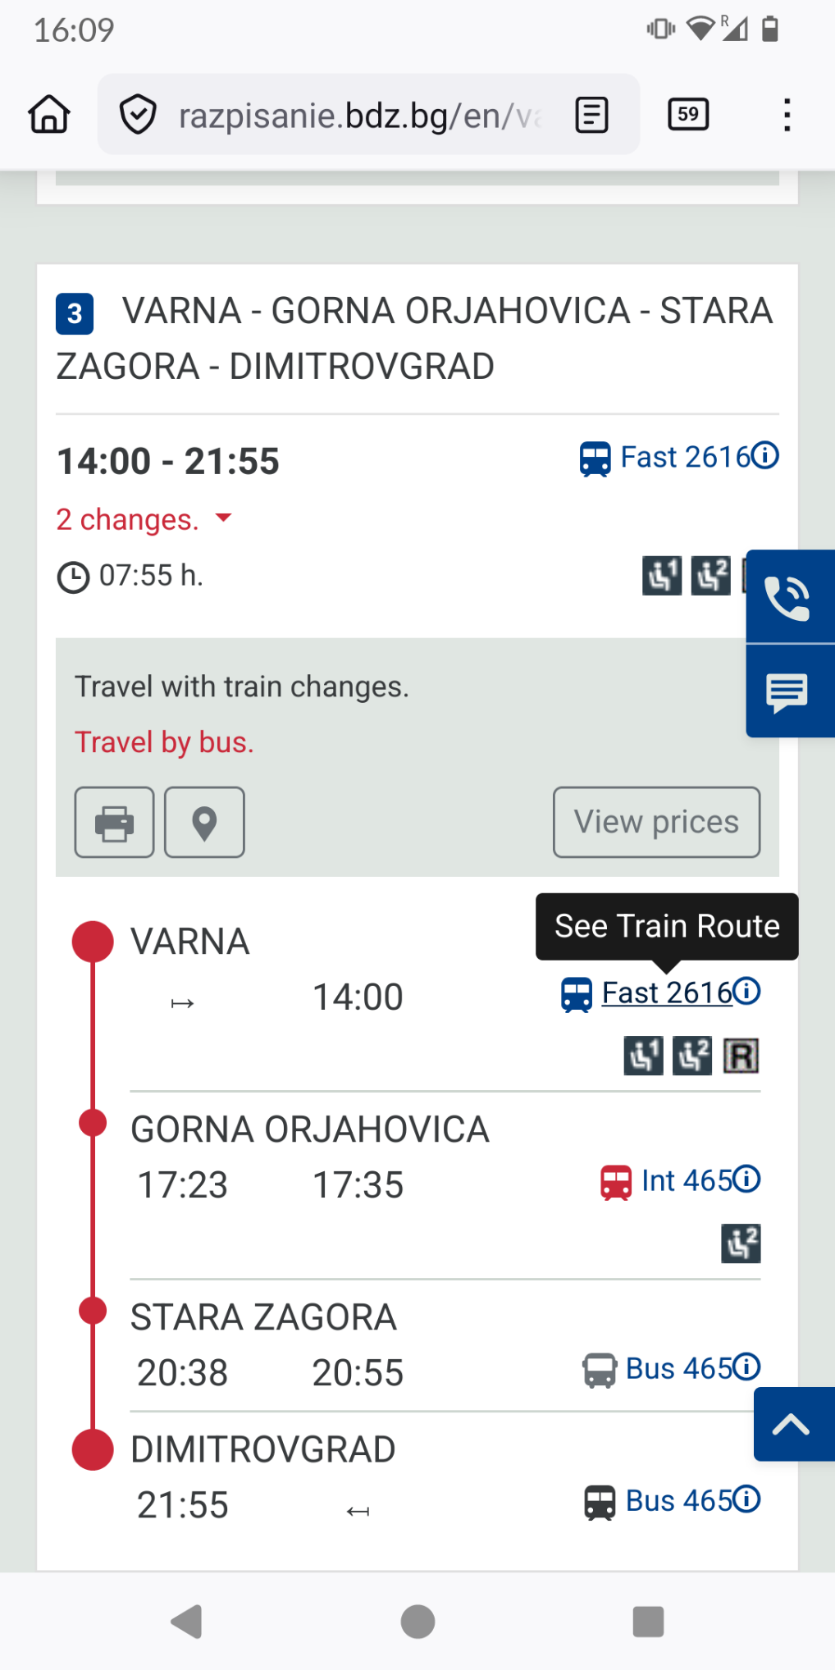This screenshot has height=1670, width=835.
Task: Open the site security shield icon
Action: [138, 115]
